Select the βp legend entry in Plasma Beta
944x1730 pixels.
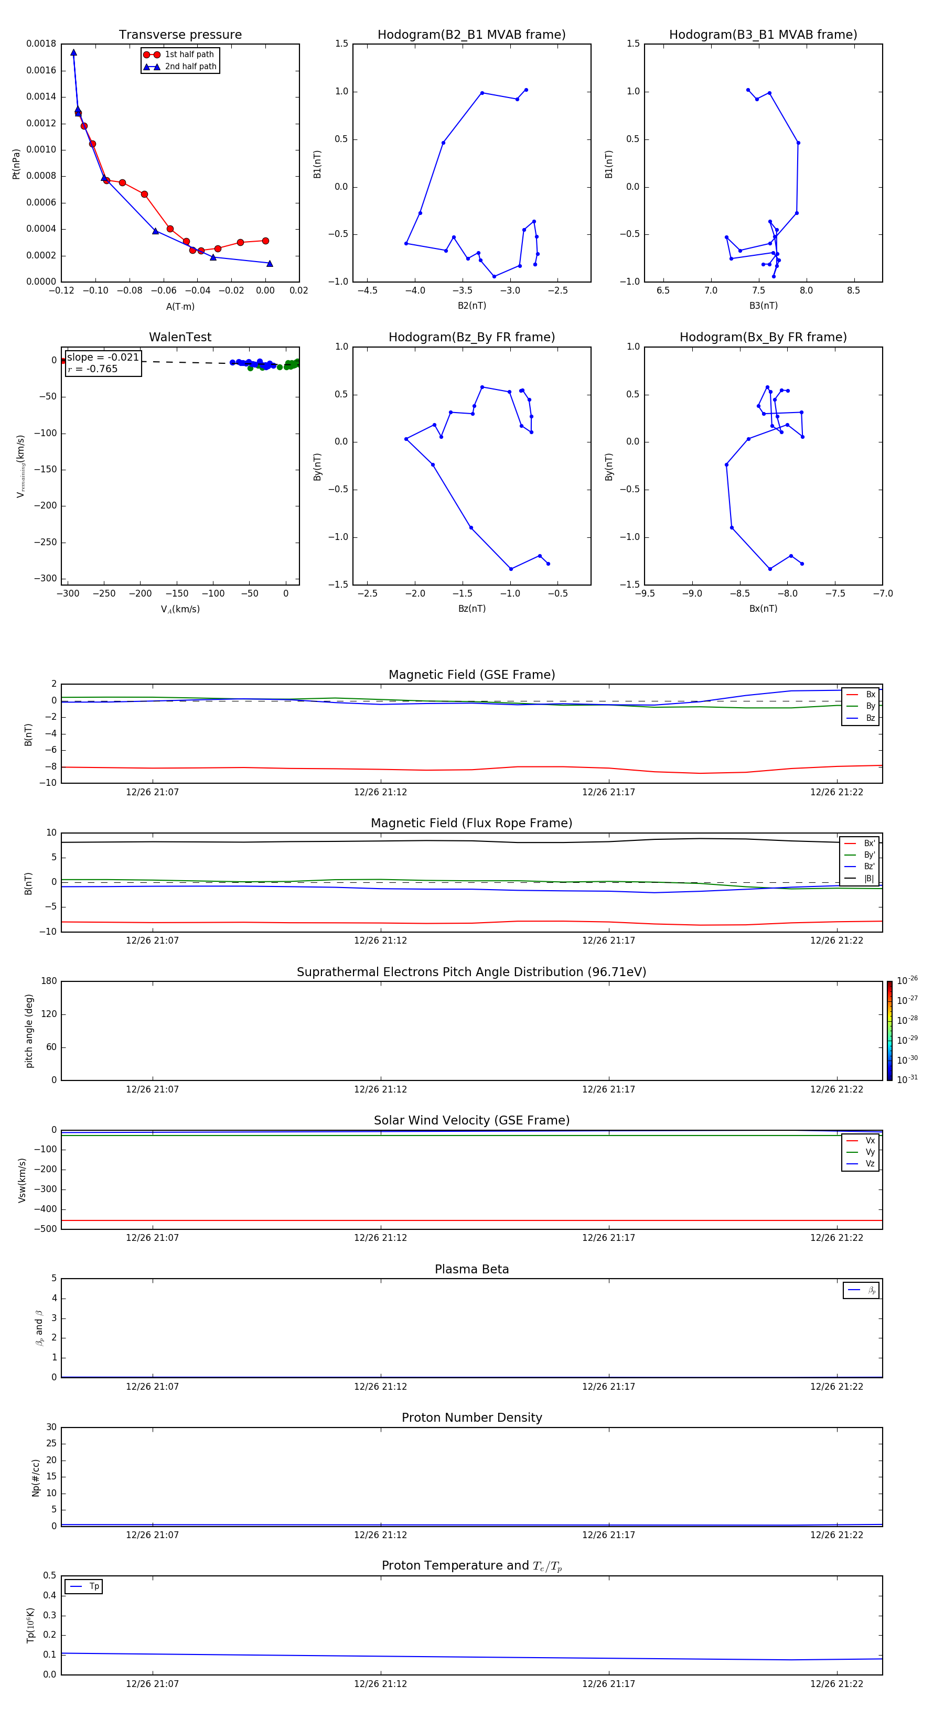click(861, 1290)
